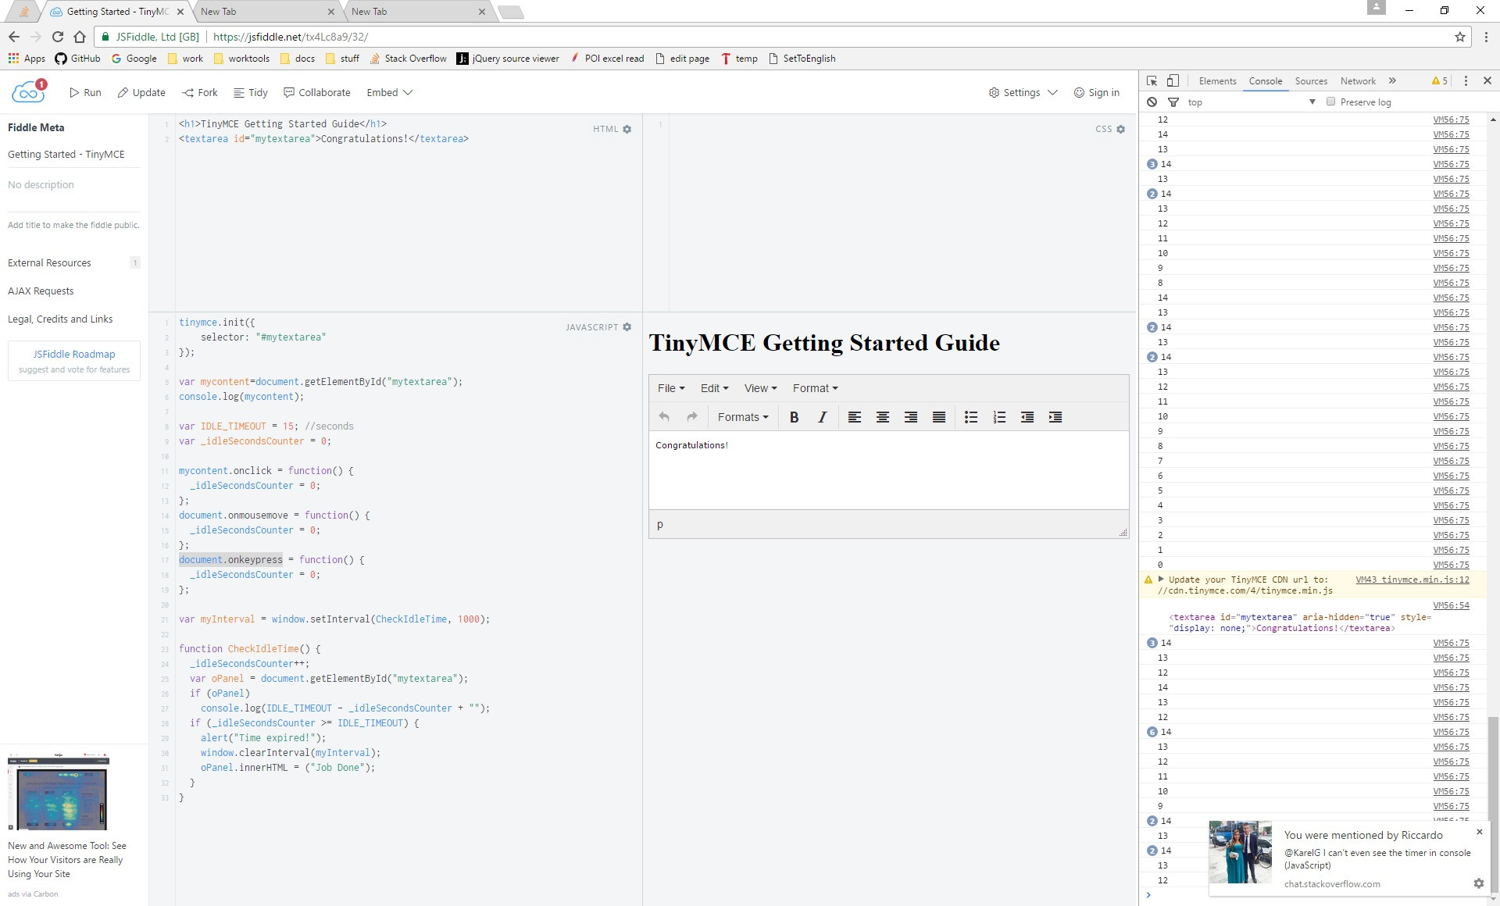Click the Update button
This screenshot has width=1500, height=906.
point(141,92)
